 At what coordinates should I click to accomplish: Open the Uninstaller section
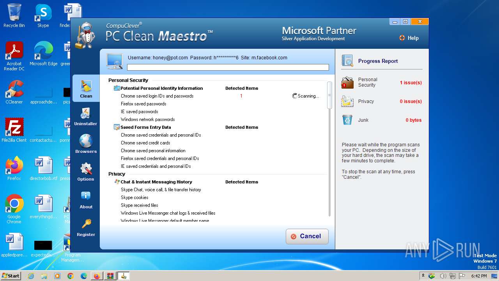click(86, 117)
